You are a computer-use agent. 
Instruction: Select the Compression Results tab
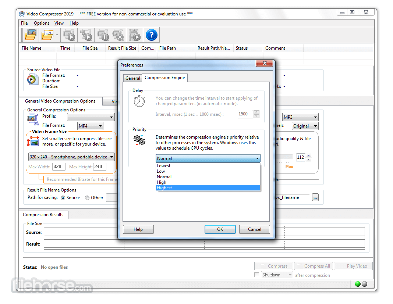coord(43,215)
